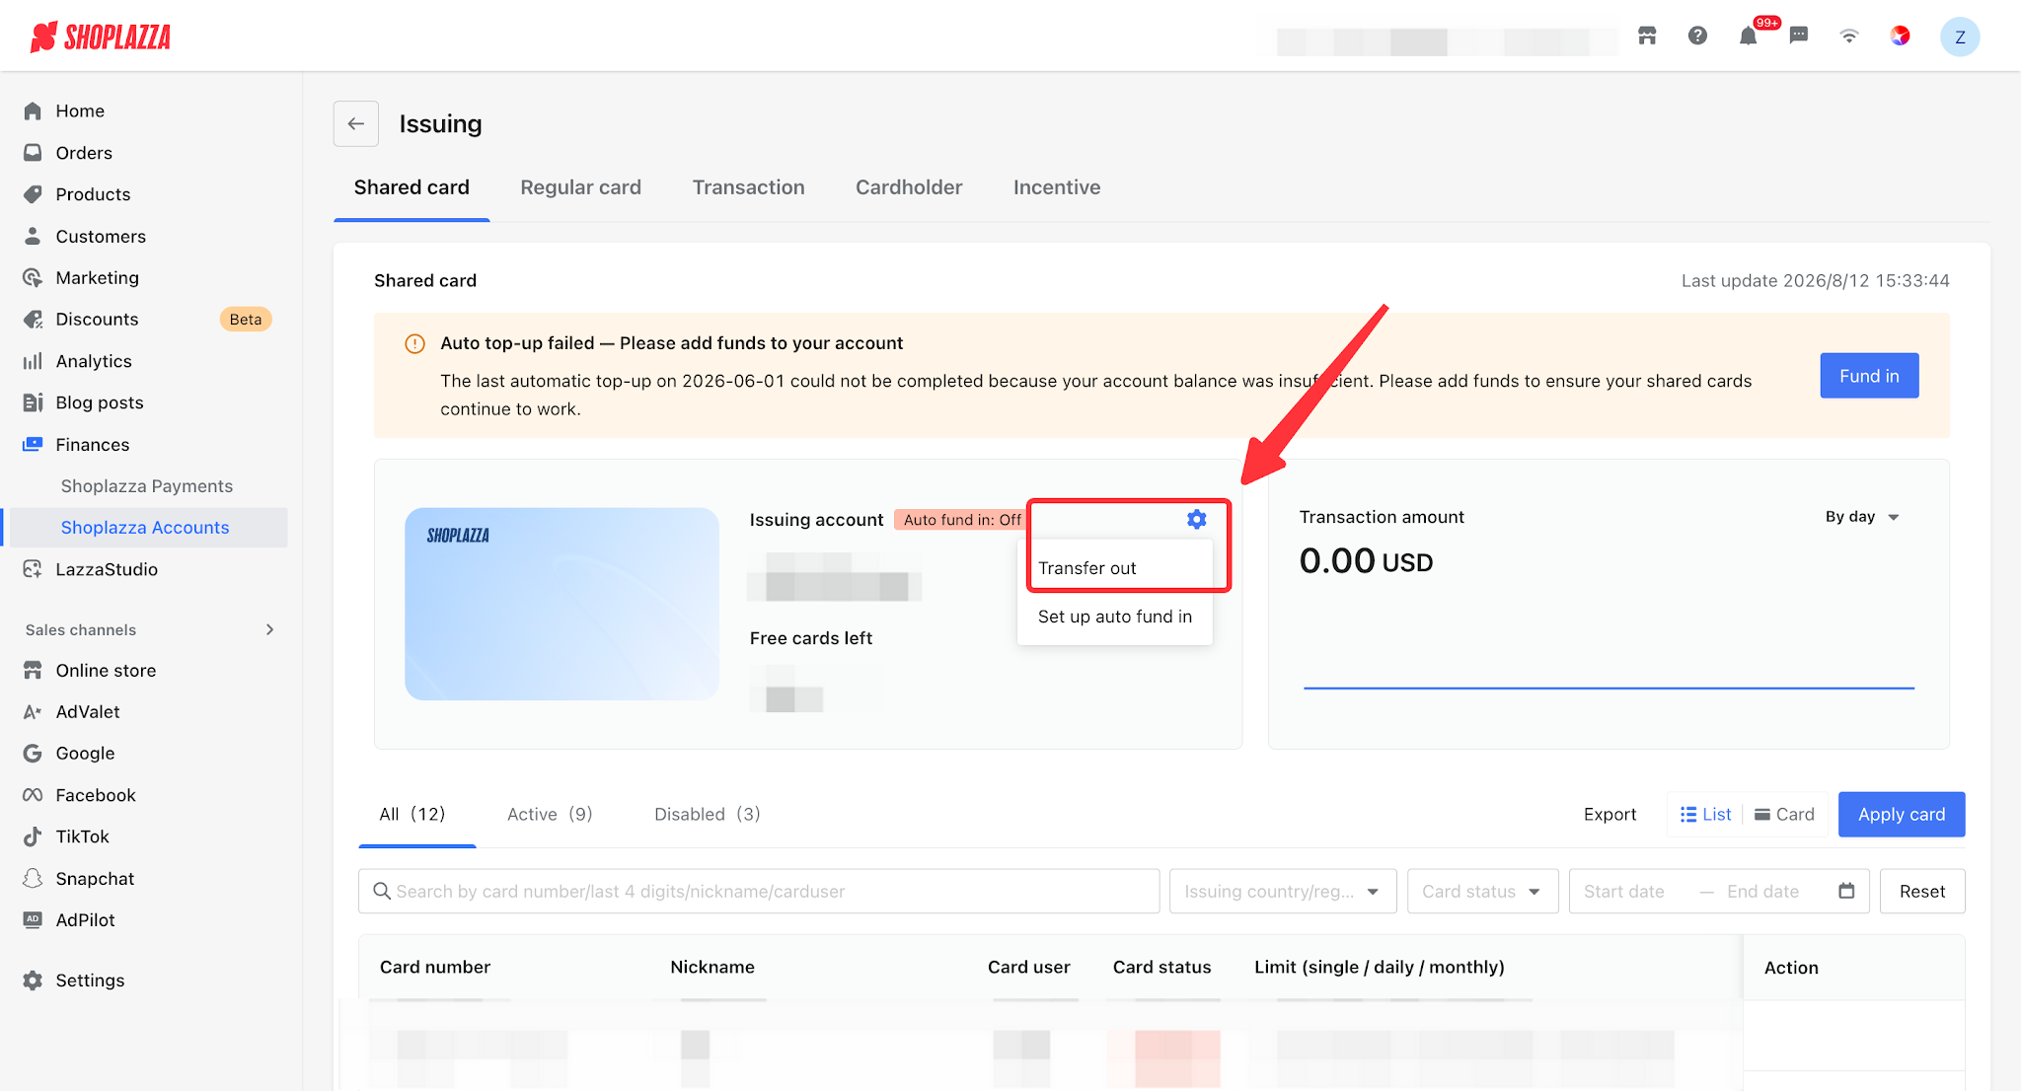Click the Settings gear icon in sidebar
This screenshot has height=1091, width=2021.
click(x=33, y=981)
